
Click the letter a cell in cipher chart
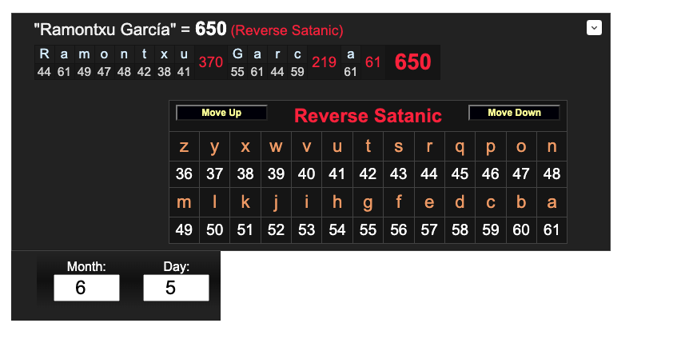coord(552,202)
